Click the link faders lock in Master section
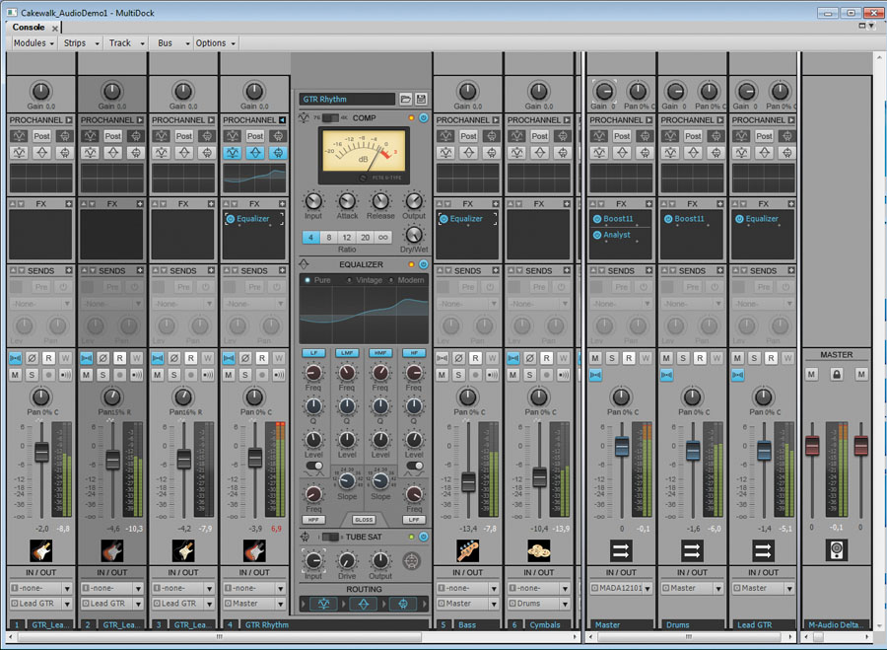The image size is (887, 650). click(836, 375)
